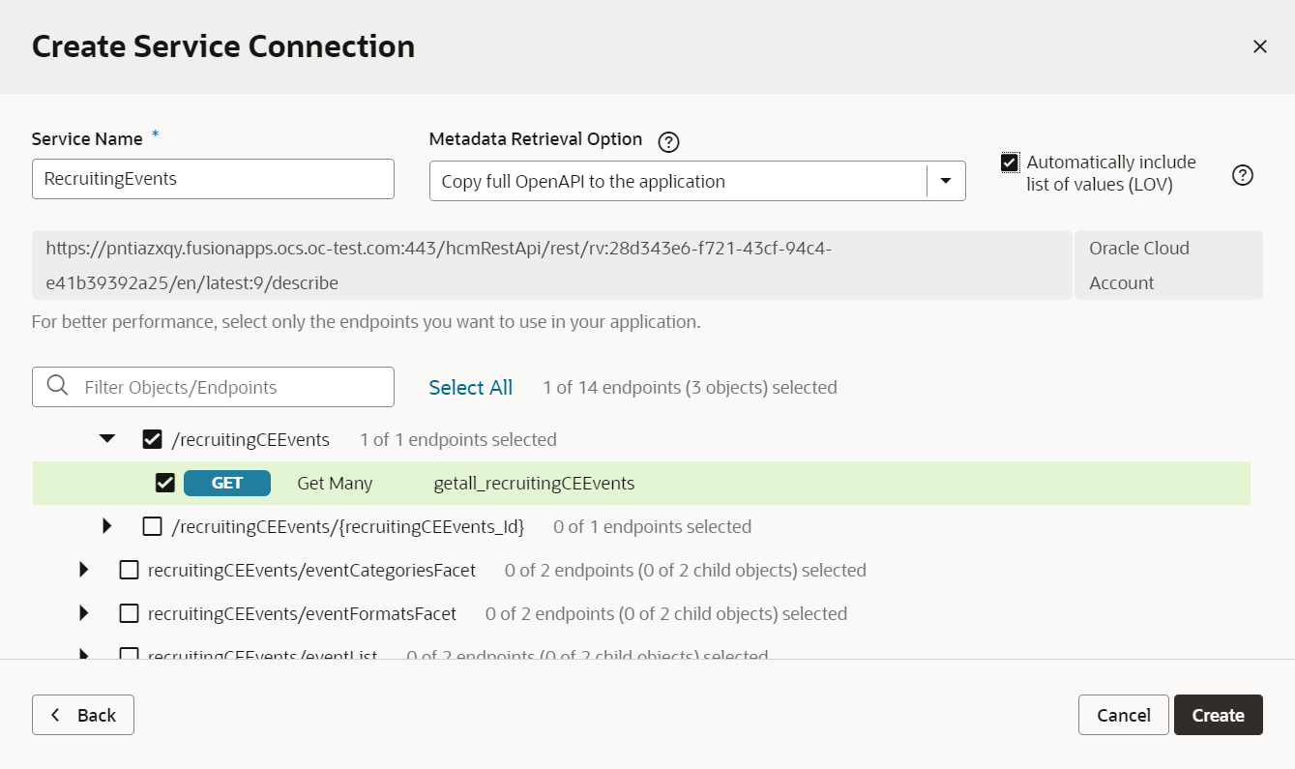Expand eventCategoriesFacet object node
The height and width of the screenshot is (769, 1295).
point(83,570)
